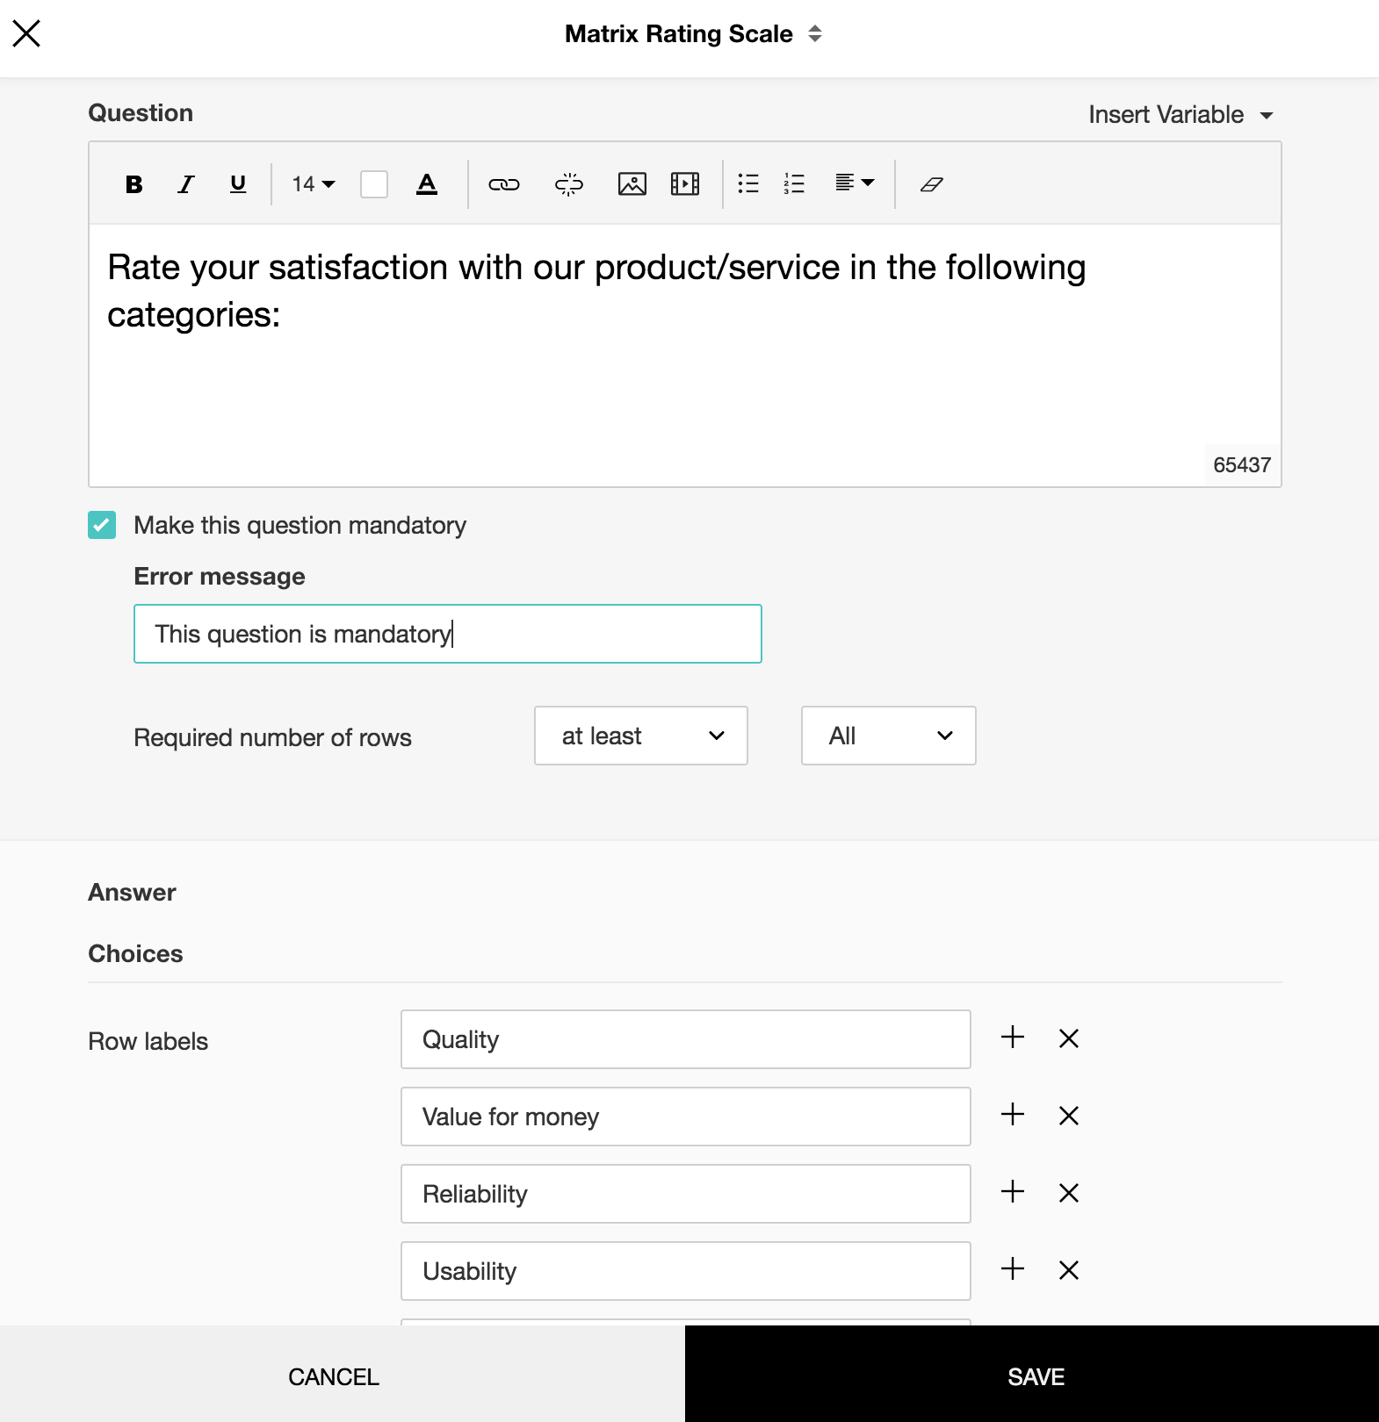1379x1422 pixels.
Task: Open the 'All' rows count dropdown
Action: (x=889, y=736)
